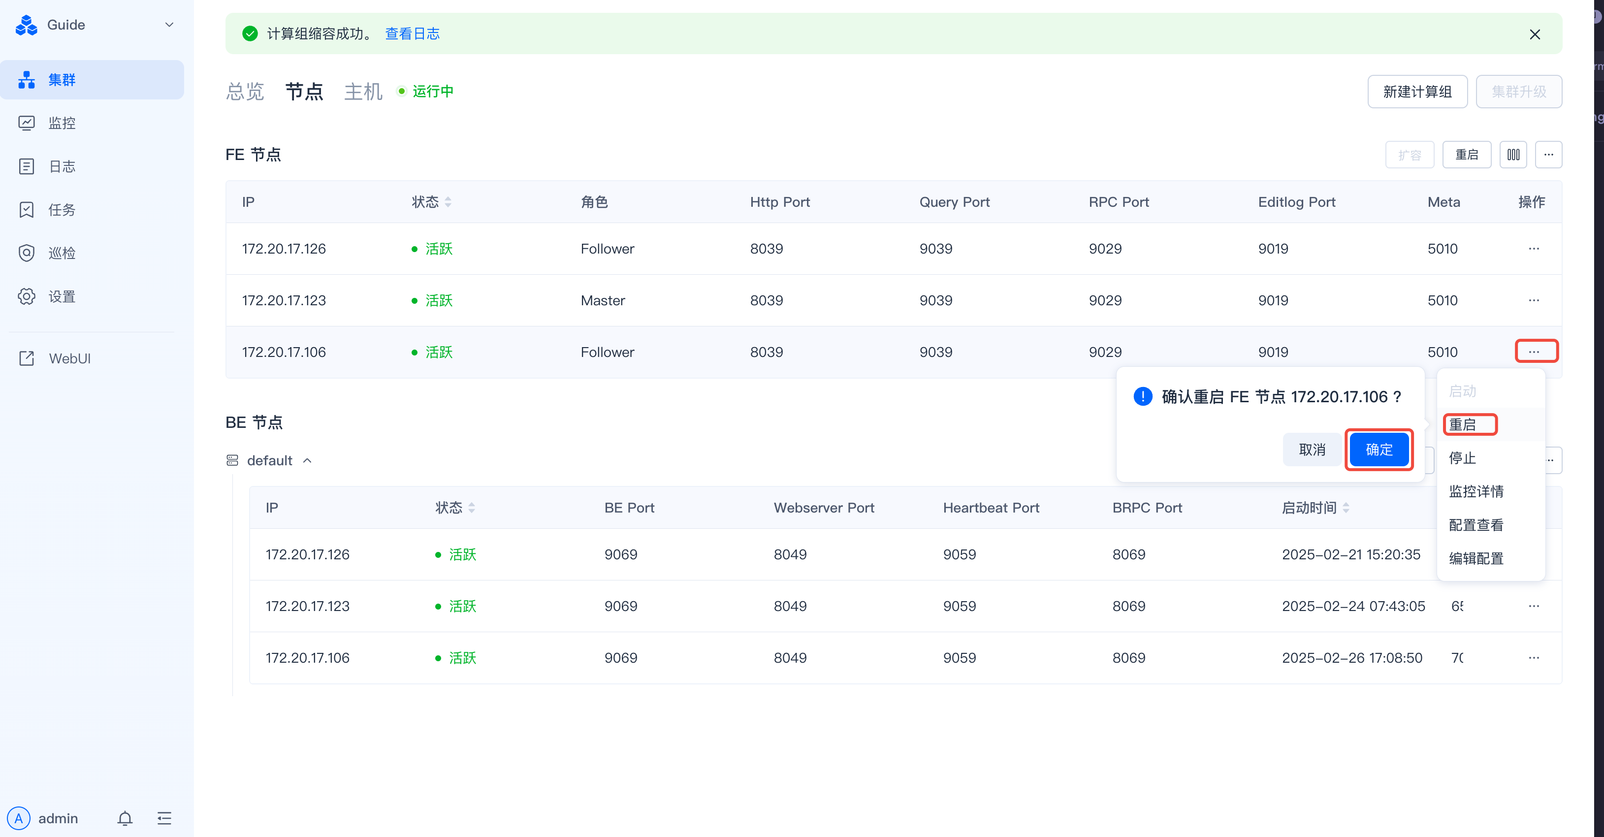Open 设置 settings in sidebar
This screenshot has height=837, width=1604.
[x=92, y=296]
